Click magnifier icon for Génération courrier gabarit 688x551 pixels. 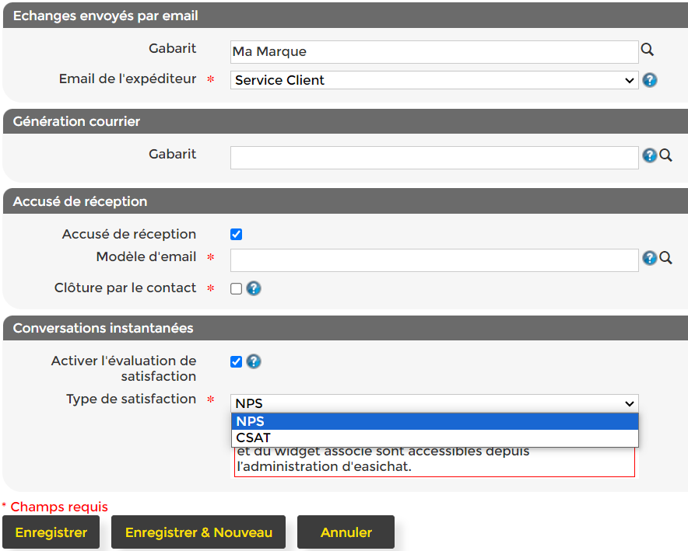(x=666, y=155)
